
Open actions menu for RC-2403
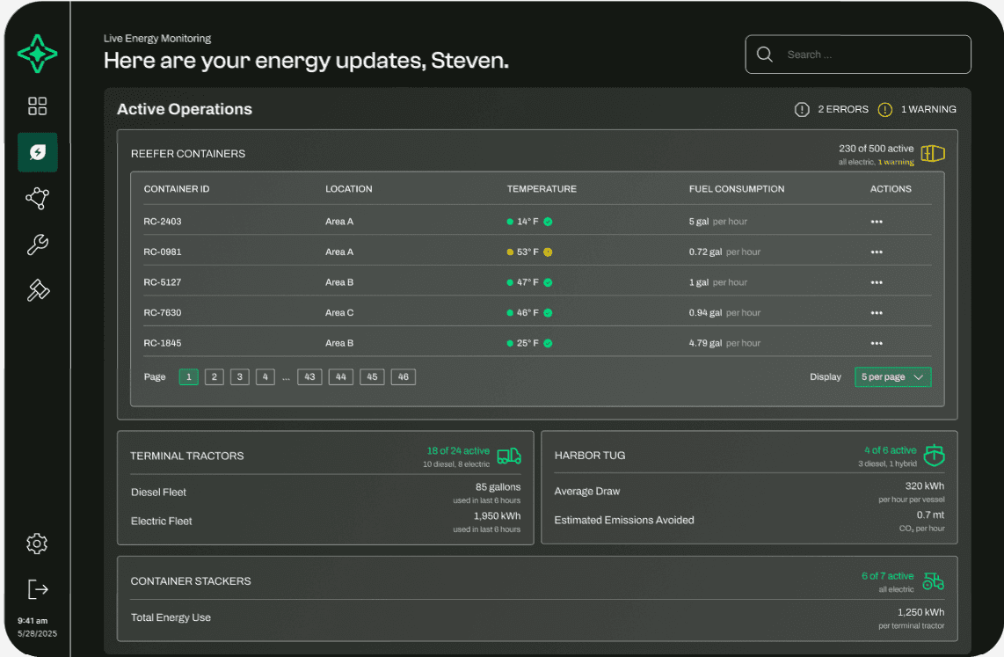click(x=877, y=222)
